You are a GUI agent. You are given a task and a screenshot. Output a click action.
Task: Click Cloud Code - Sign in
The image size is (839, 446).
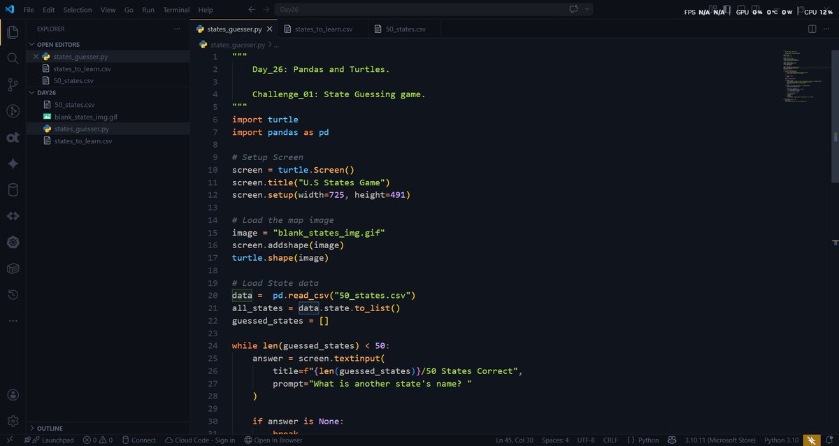pyautogui.click(x=200, y=440)
